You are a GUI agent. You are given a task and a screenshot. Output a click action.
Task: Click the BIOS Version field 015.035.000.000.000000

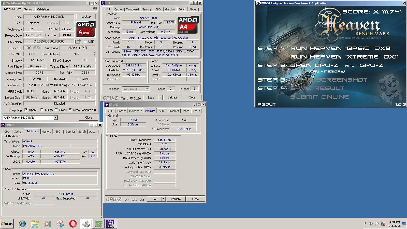click(x=49, y=41)
